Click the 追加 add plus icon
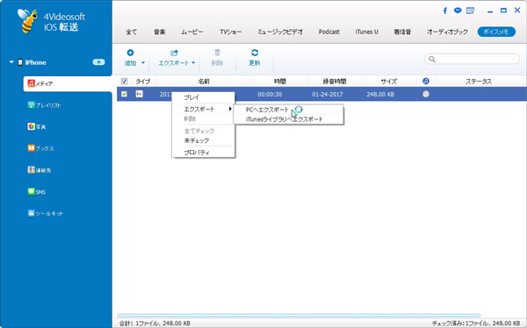 click(130, 53)
